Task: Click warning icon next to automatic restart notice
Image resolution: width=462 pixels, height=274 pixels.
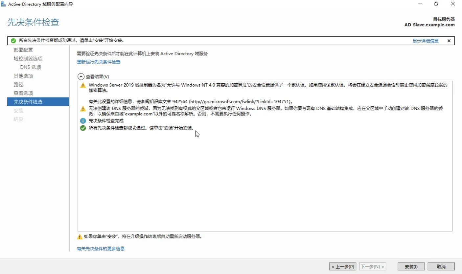Action: pos(80,237)
